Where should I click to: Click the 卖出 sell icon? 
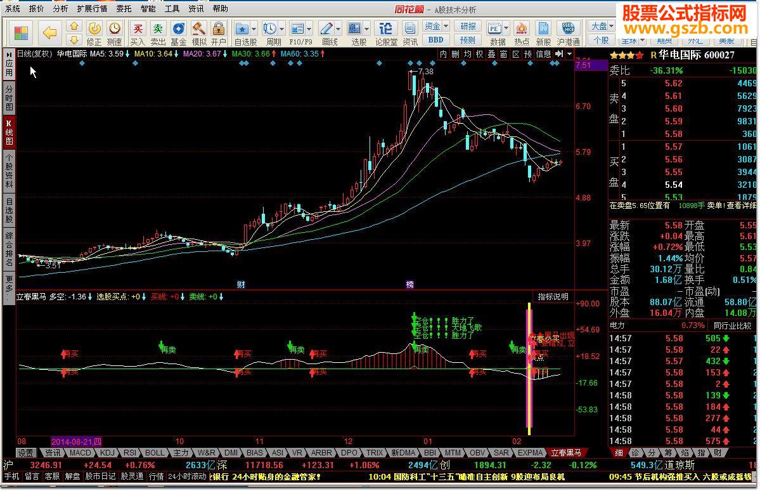(158, 33)
